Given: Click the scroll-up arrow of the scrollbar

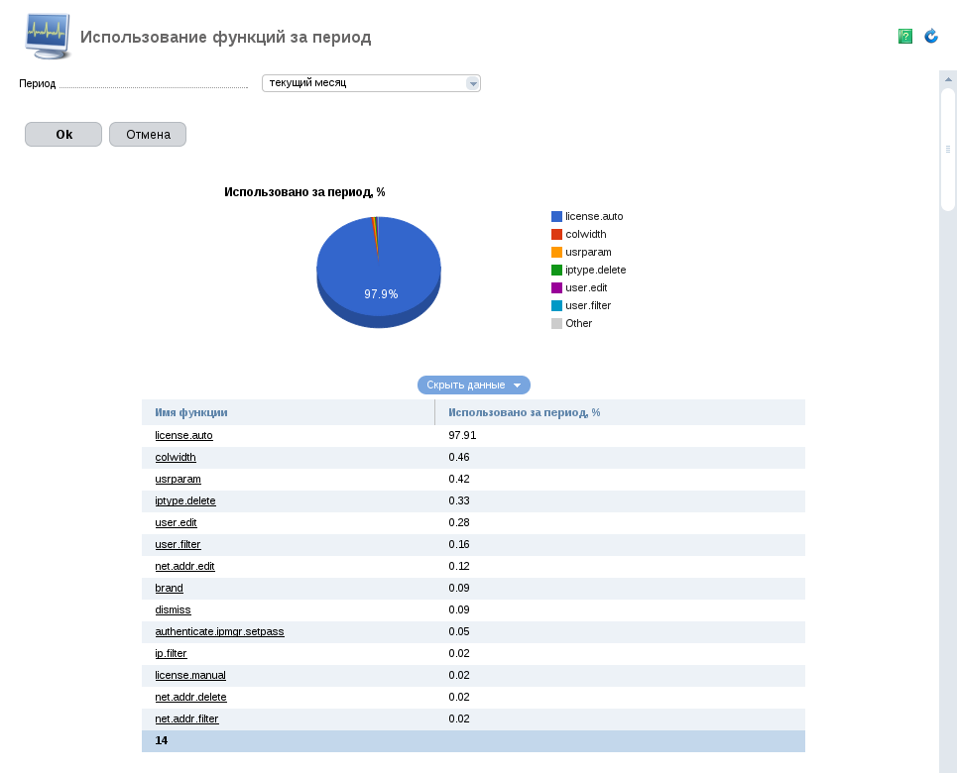Looking at the screenshot, I should 948,79.
